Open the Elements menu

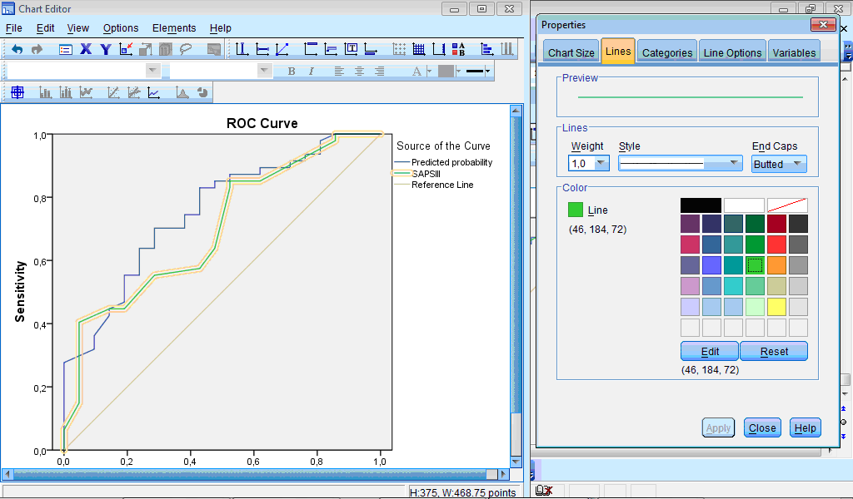[x=174, y=28]
